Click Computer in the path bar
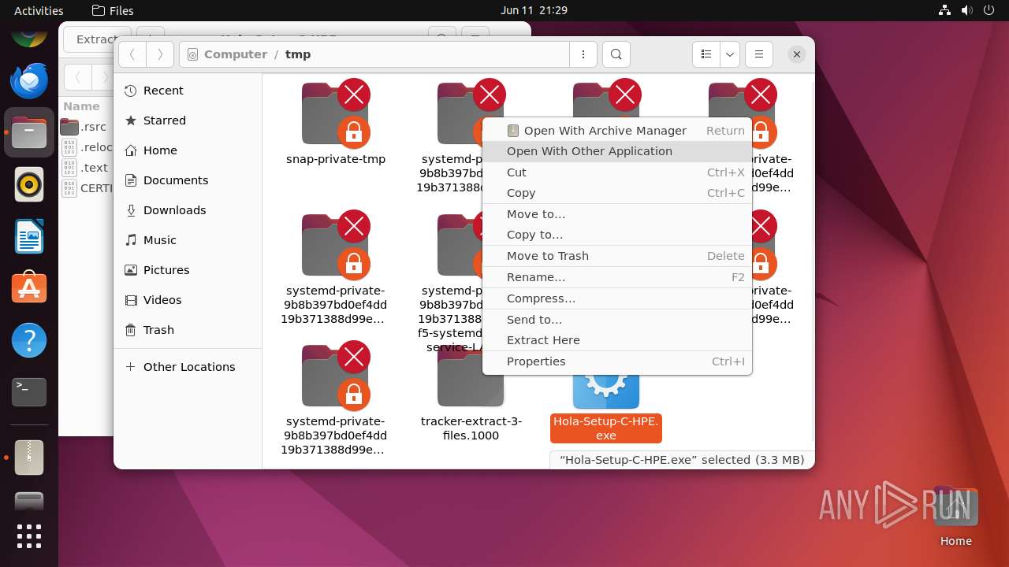This screenshot has height=567, width=1009. pos(235,54)
